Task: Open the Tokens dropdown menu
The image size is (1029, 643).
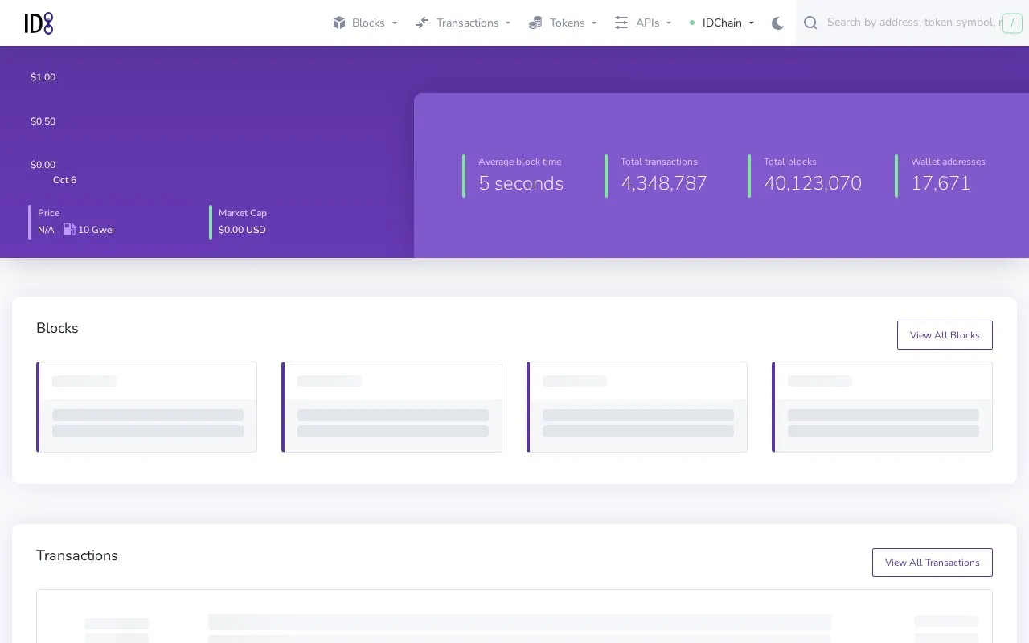Action: [x=563, y=23]
